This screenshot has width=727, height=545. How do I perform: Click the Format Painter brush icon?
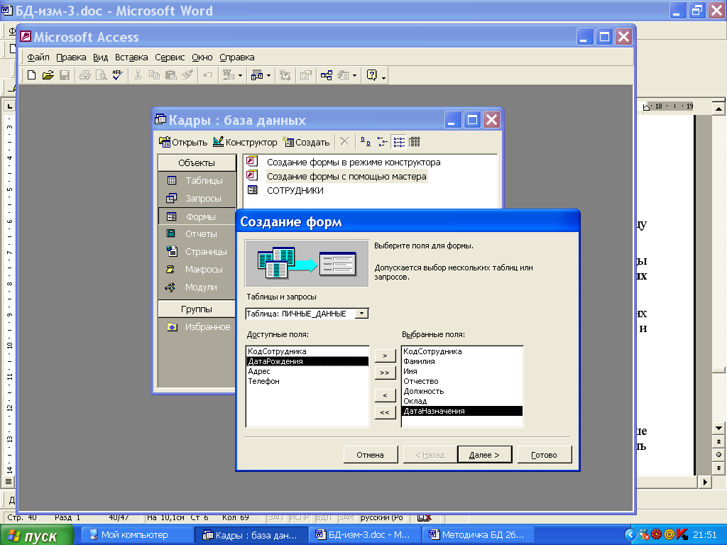point(187,75)
